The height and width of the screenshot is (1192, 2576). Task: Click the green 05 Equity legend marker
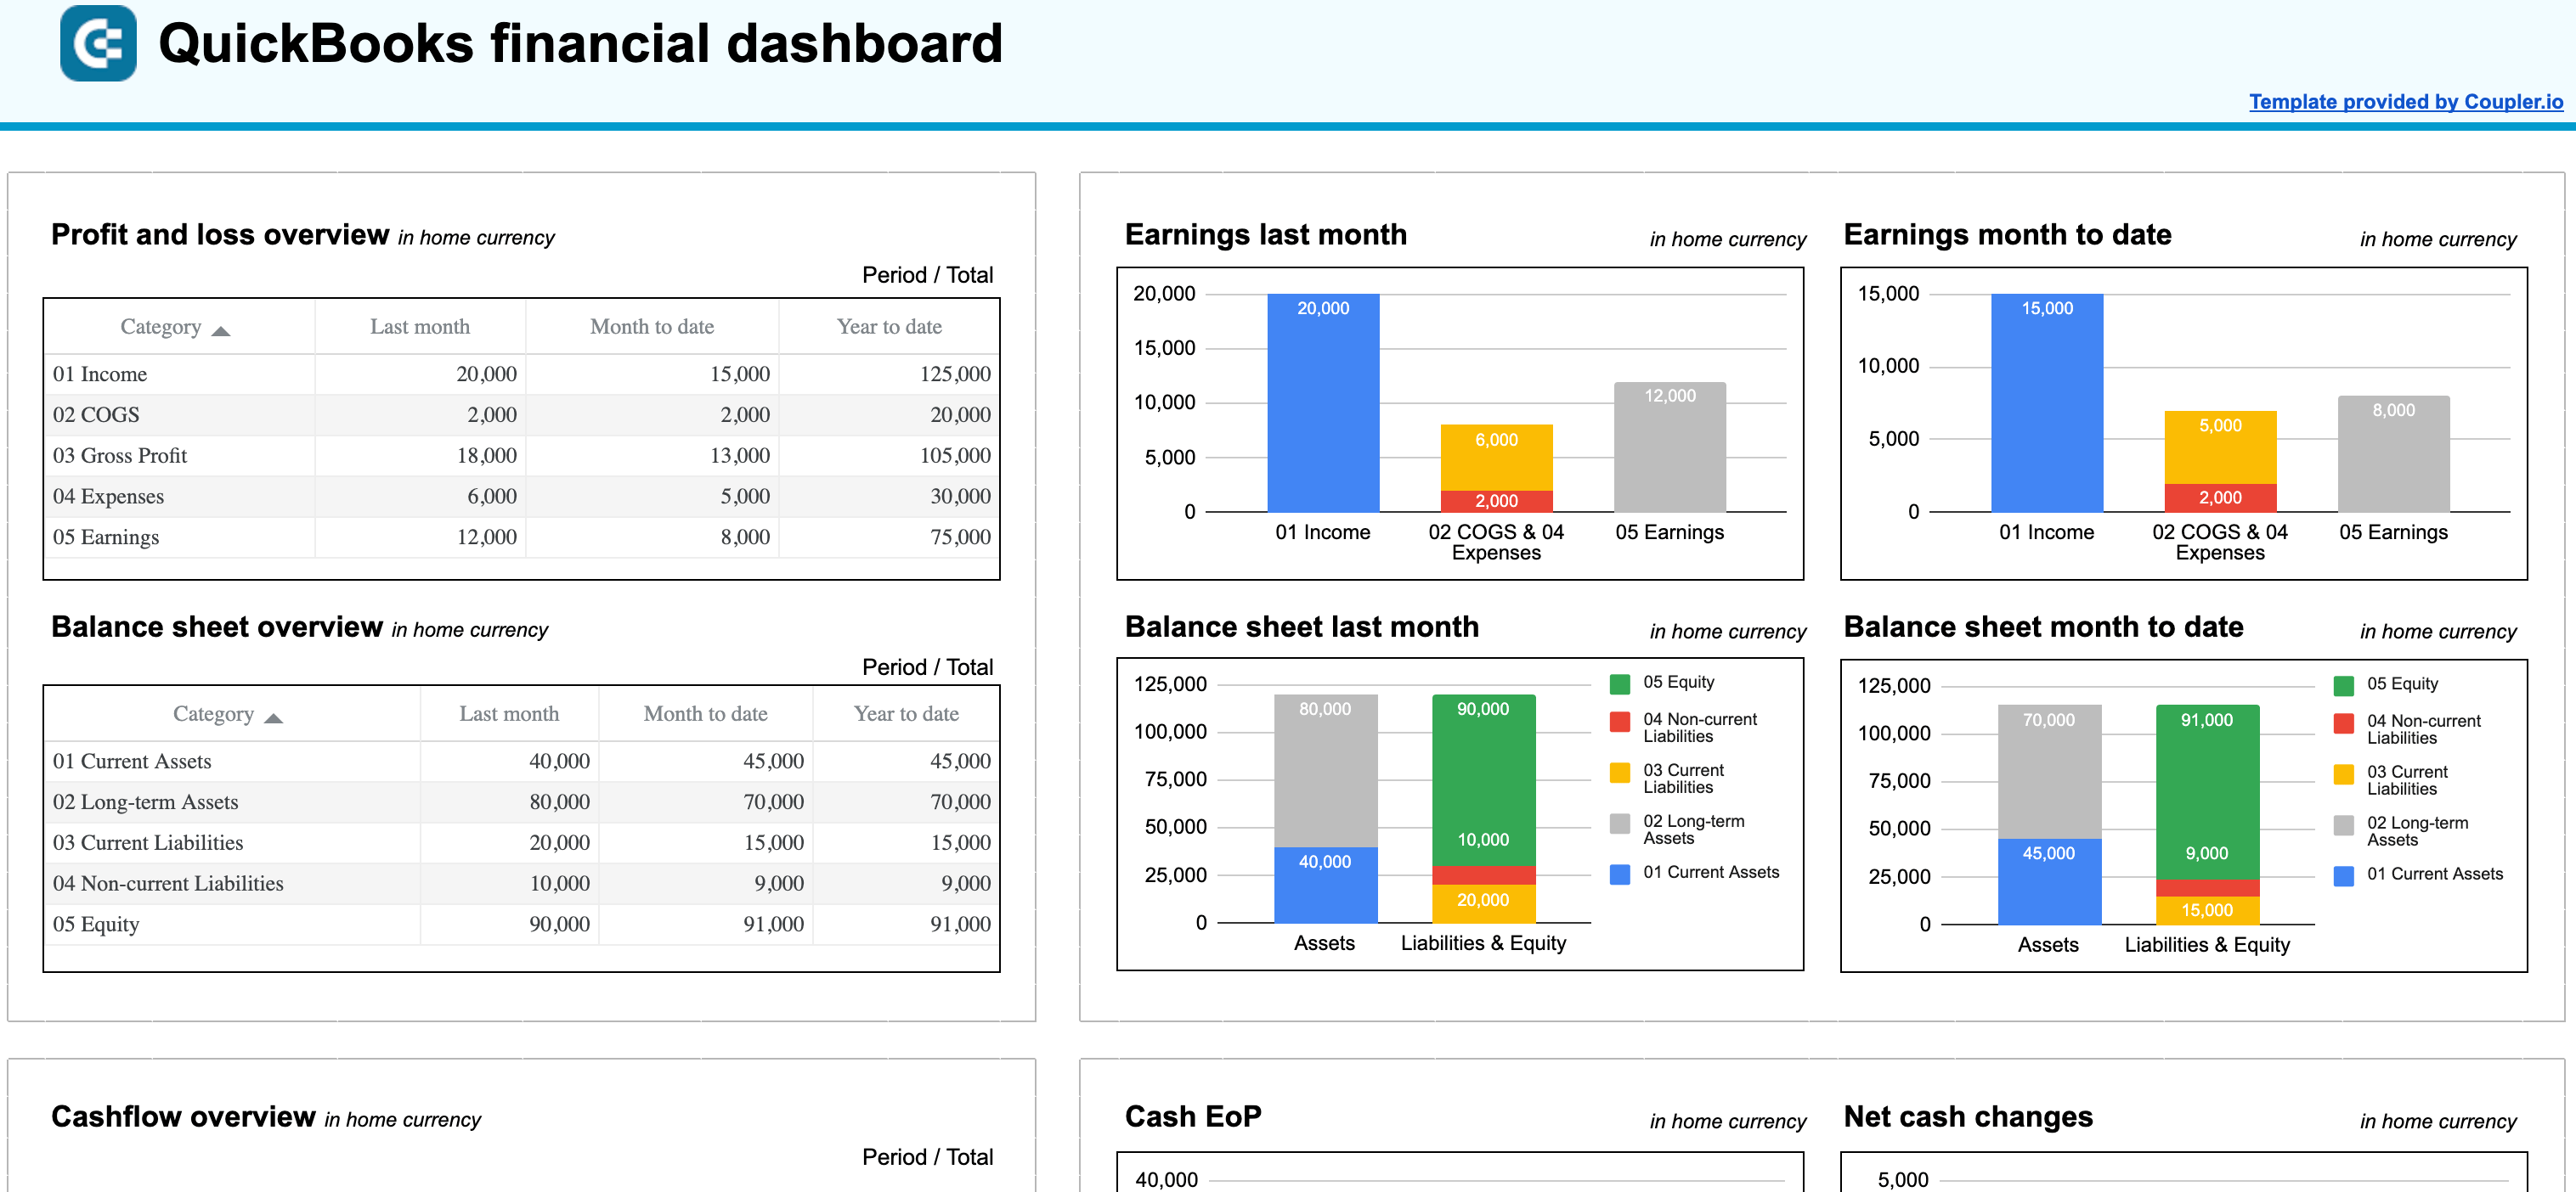click(1621, 683)
